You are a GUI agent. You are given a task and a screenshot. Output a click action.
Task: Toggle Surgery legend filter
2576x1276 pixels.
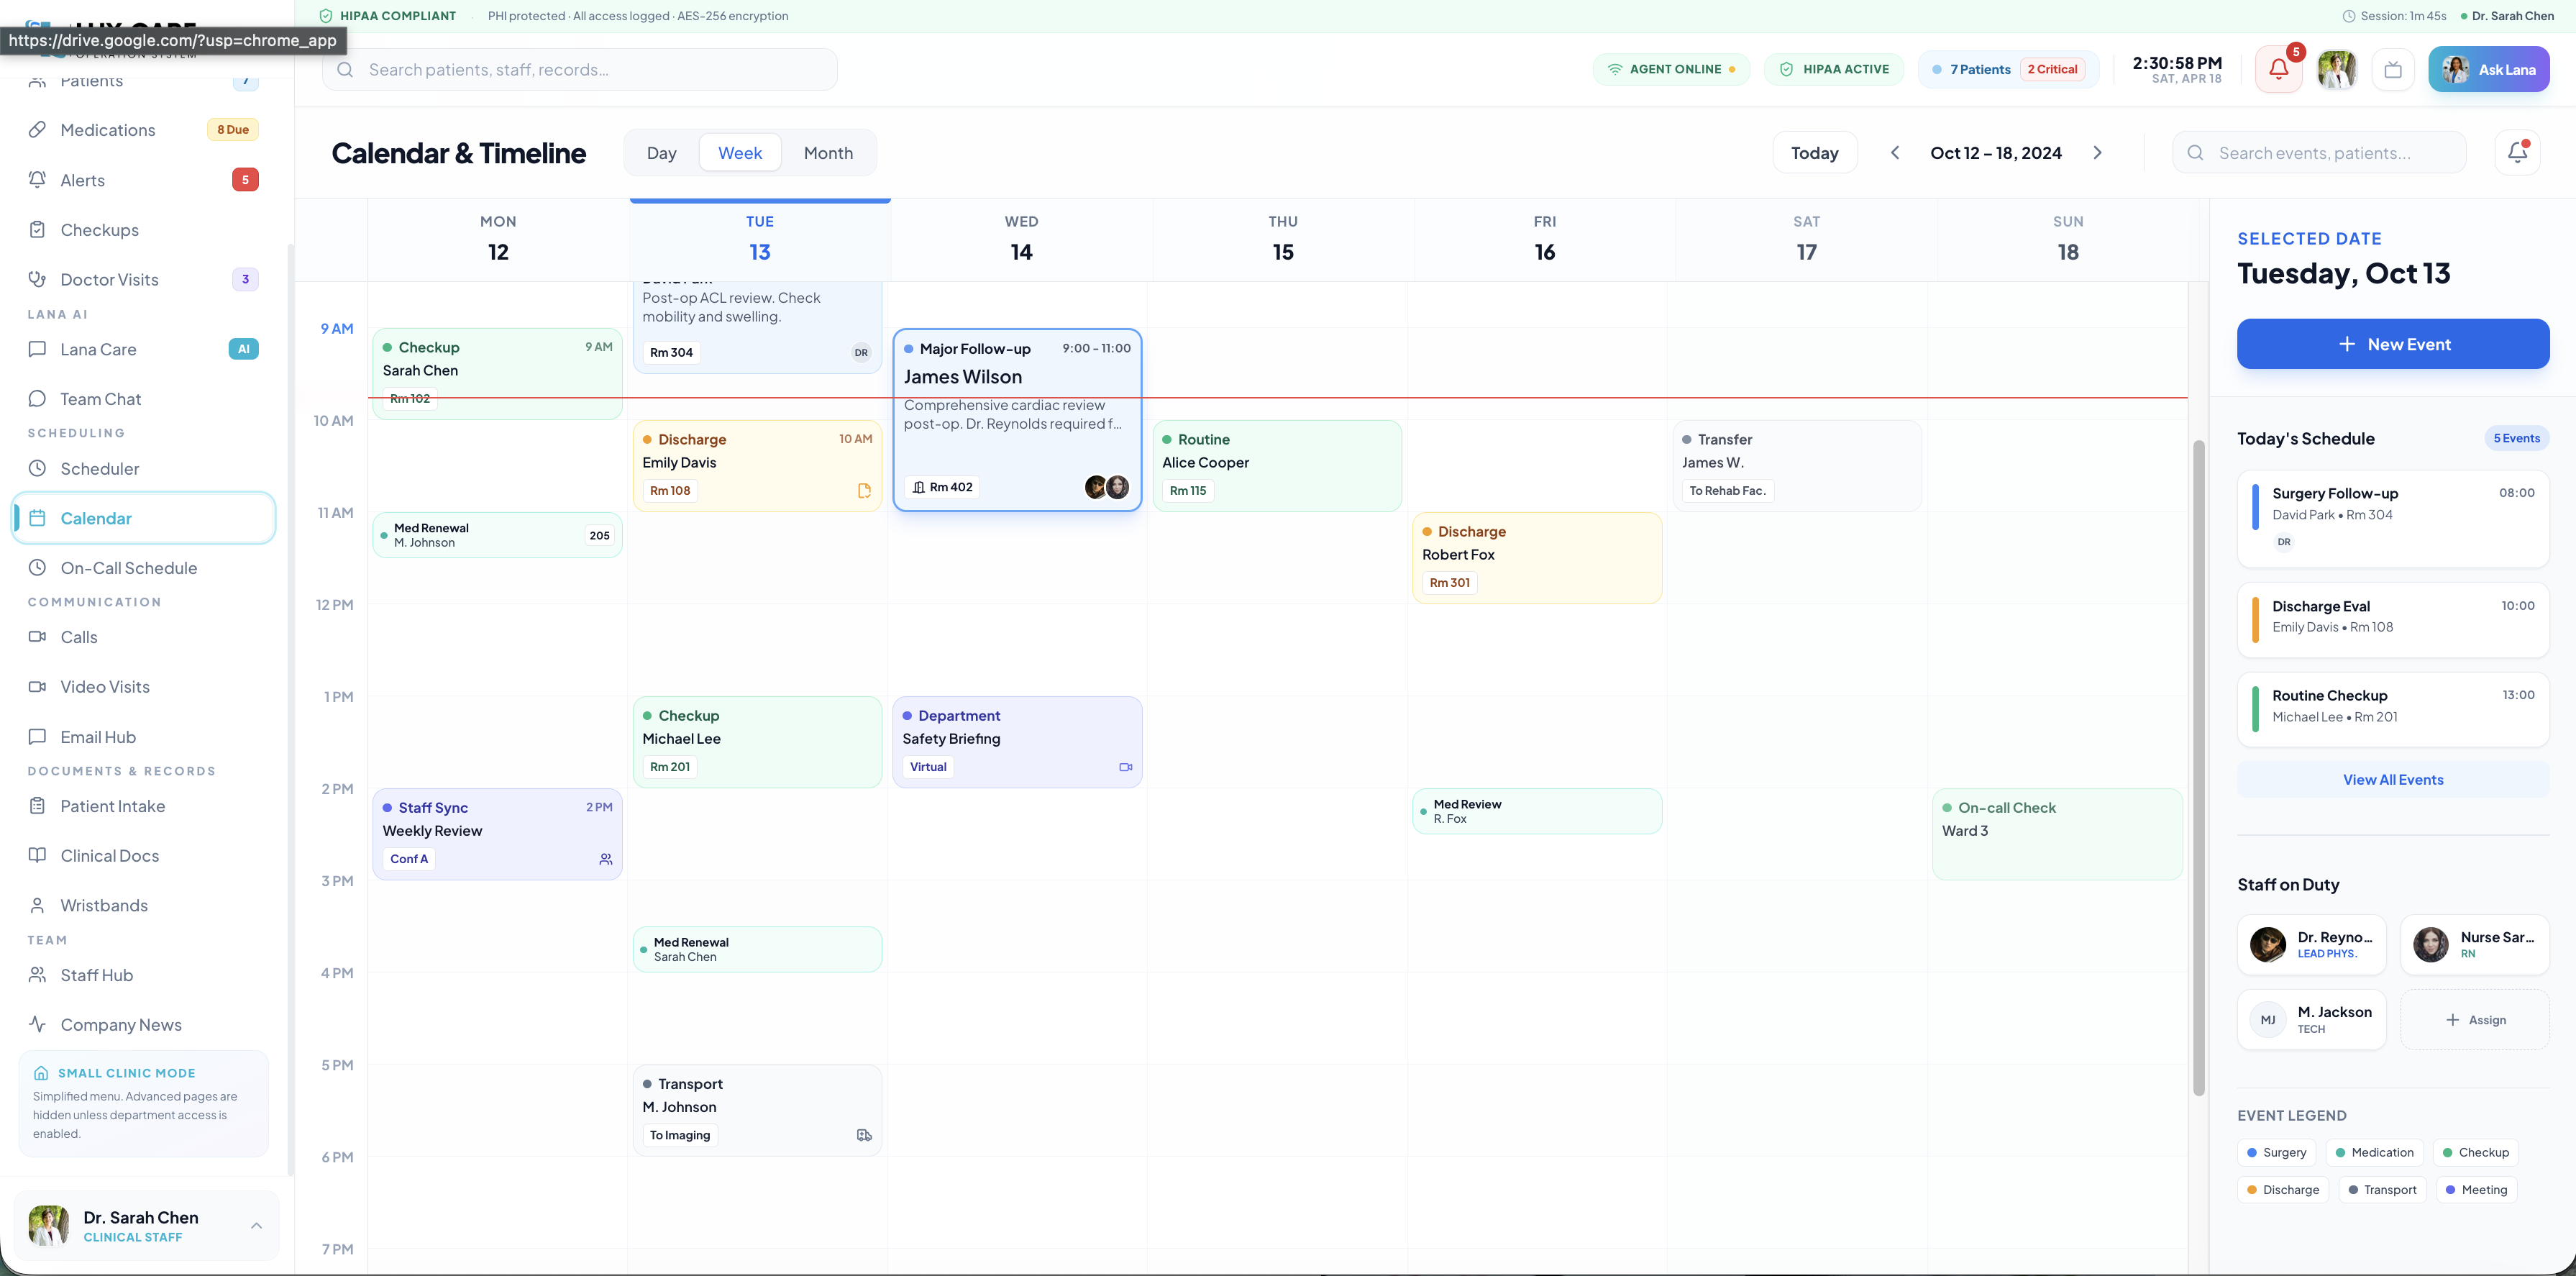tap(2276, 1153)
